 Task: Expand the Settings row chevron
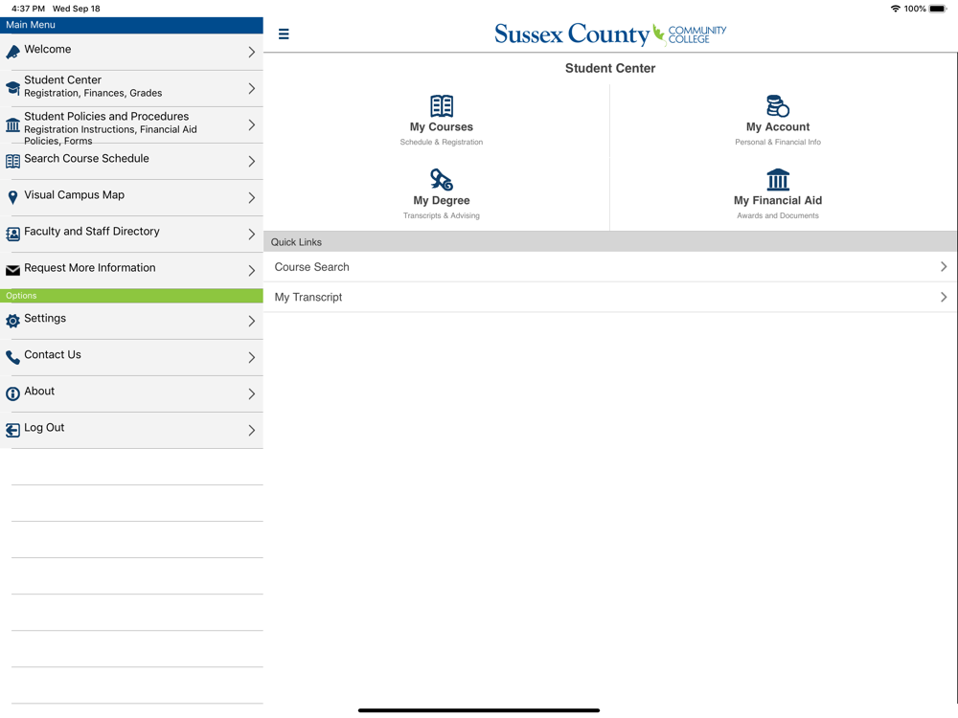pos(252,321)
